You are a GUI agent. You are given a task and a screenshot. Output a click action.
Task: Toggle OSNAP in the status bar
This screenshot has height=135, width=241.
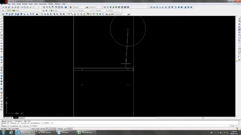point(54,129)
